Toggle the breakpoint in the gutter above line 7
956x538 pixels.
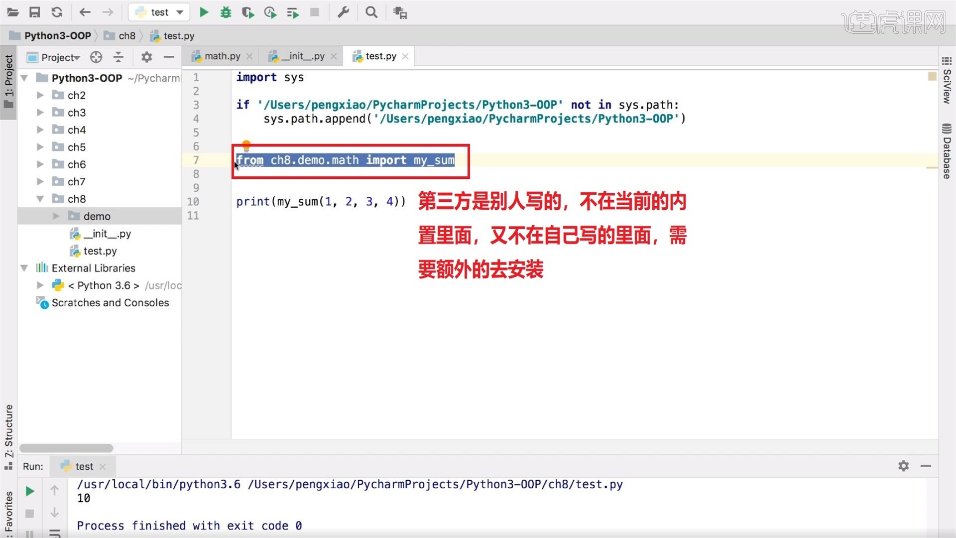(x=246, y=145)
